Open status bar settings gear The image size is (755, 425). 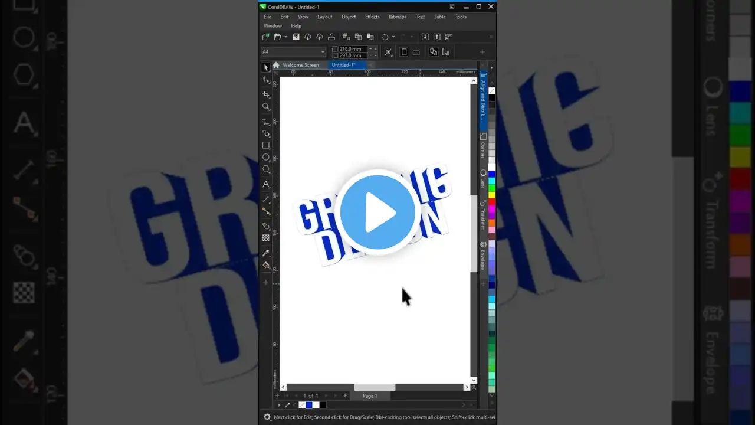tap(267, 417)
